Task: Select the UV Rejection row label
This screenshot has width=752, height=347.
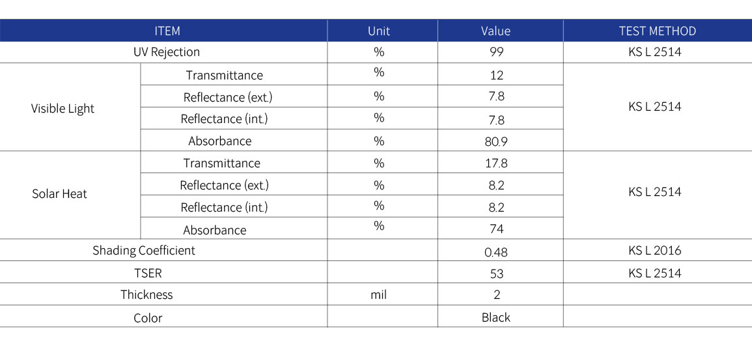Action: pyautogui.click(x=167, y=52)
